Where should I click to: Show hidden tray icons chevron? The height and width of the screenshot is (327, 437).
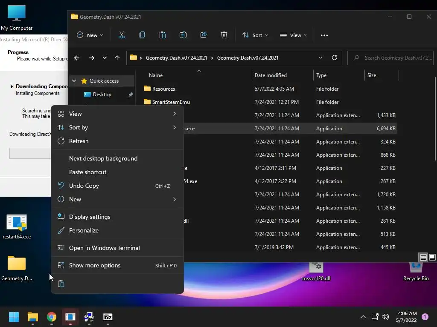tap(363, 317)
